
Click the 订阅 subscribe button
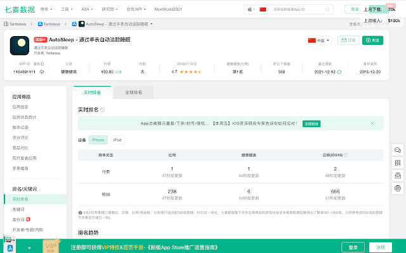[x=348, y=40]
